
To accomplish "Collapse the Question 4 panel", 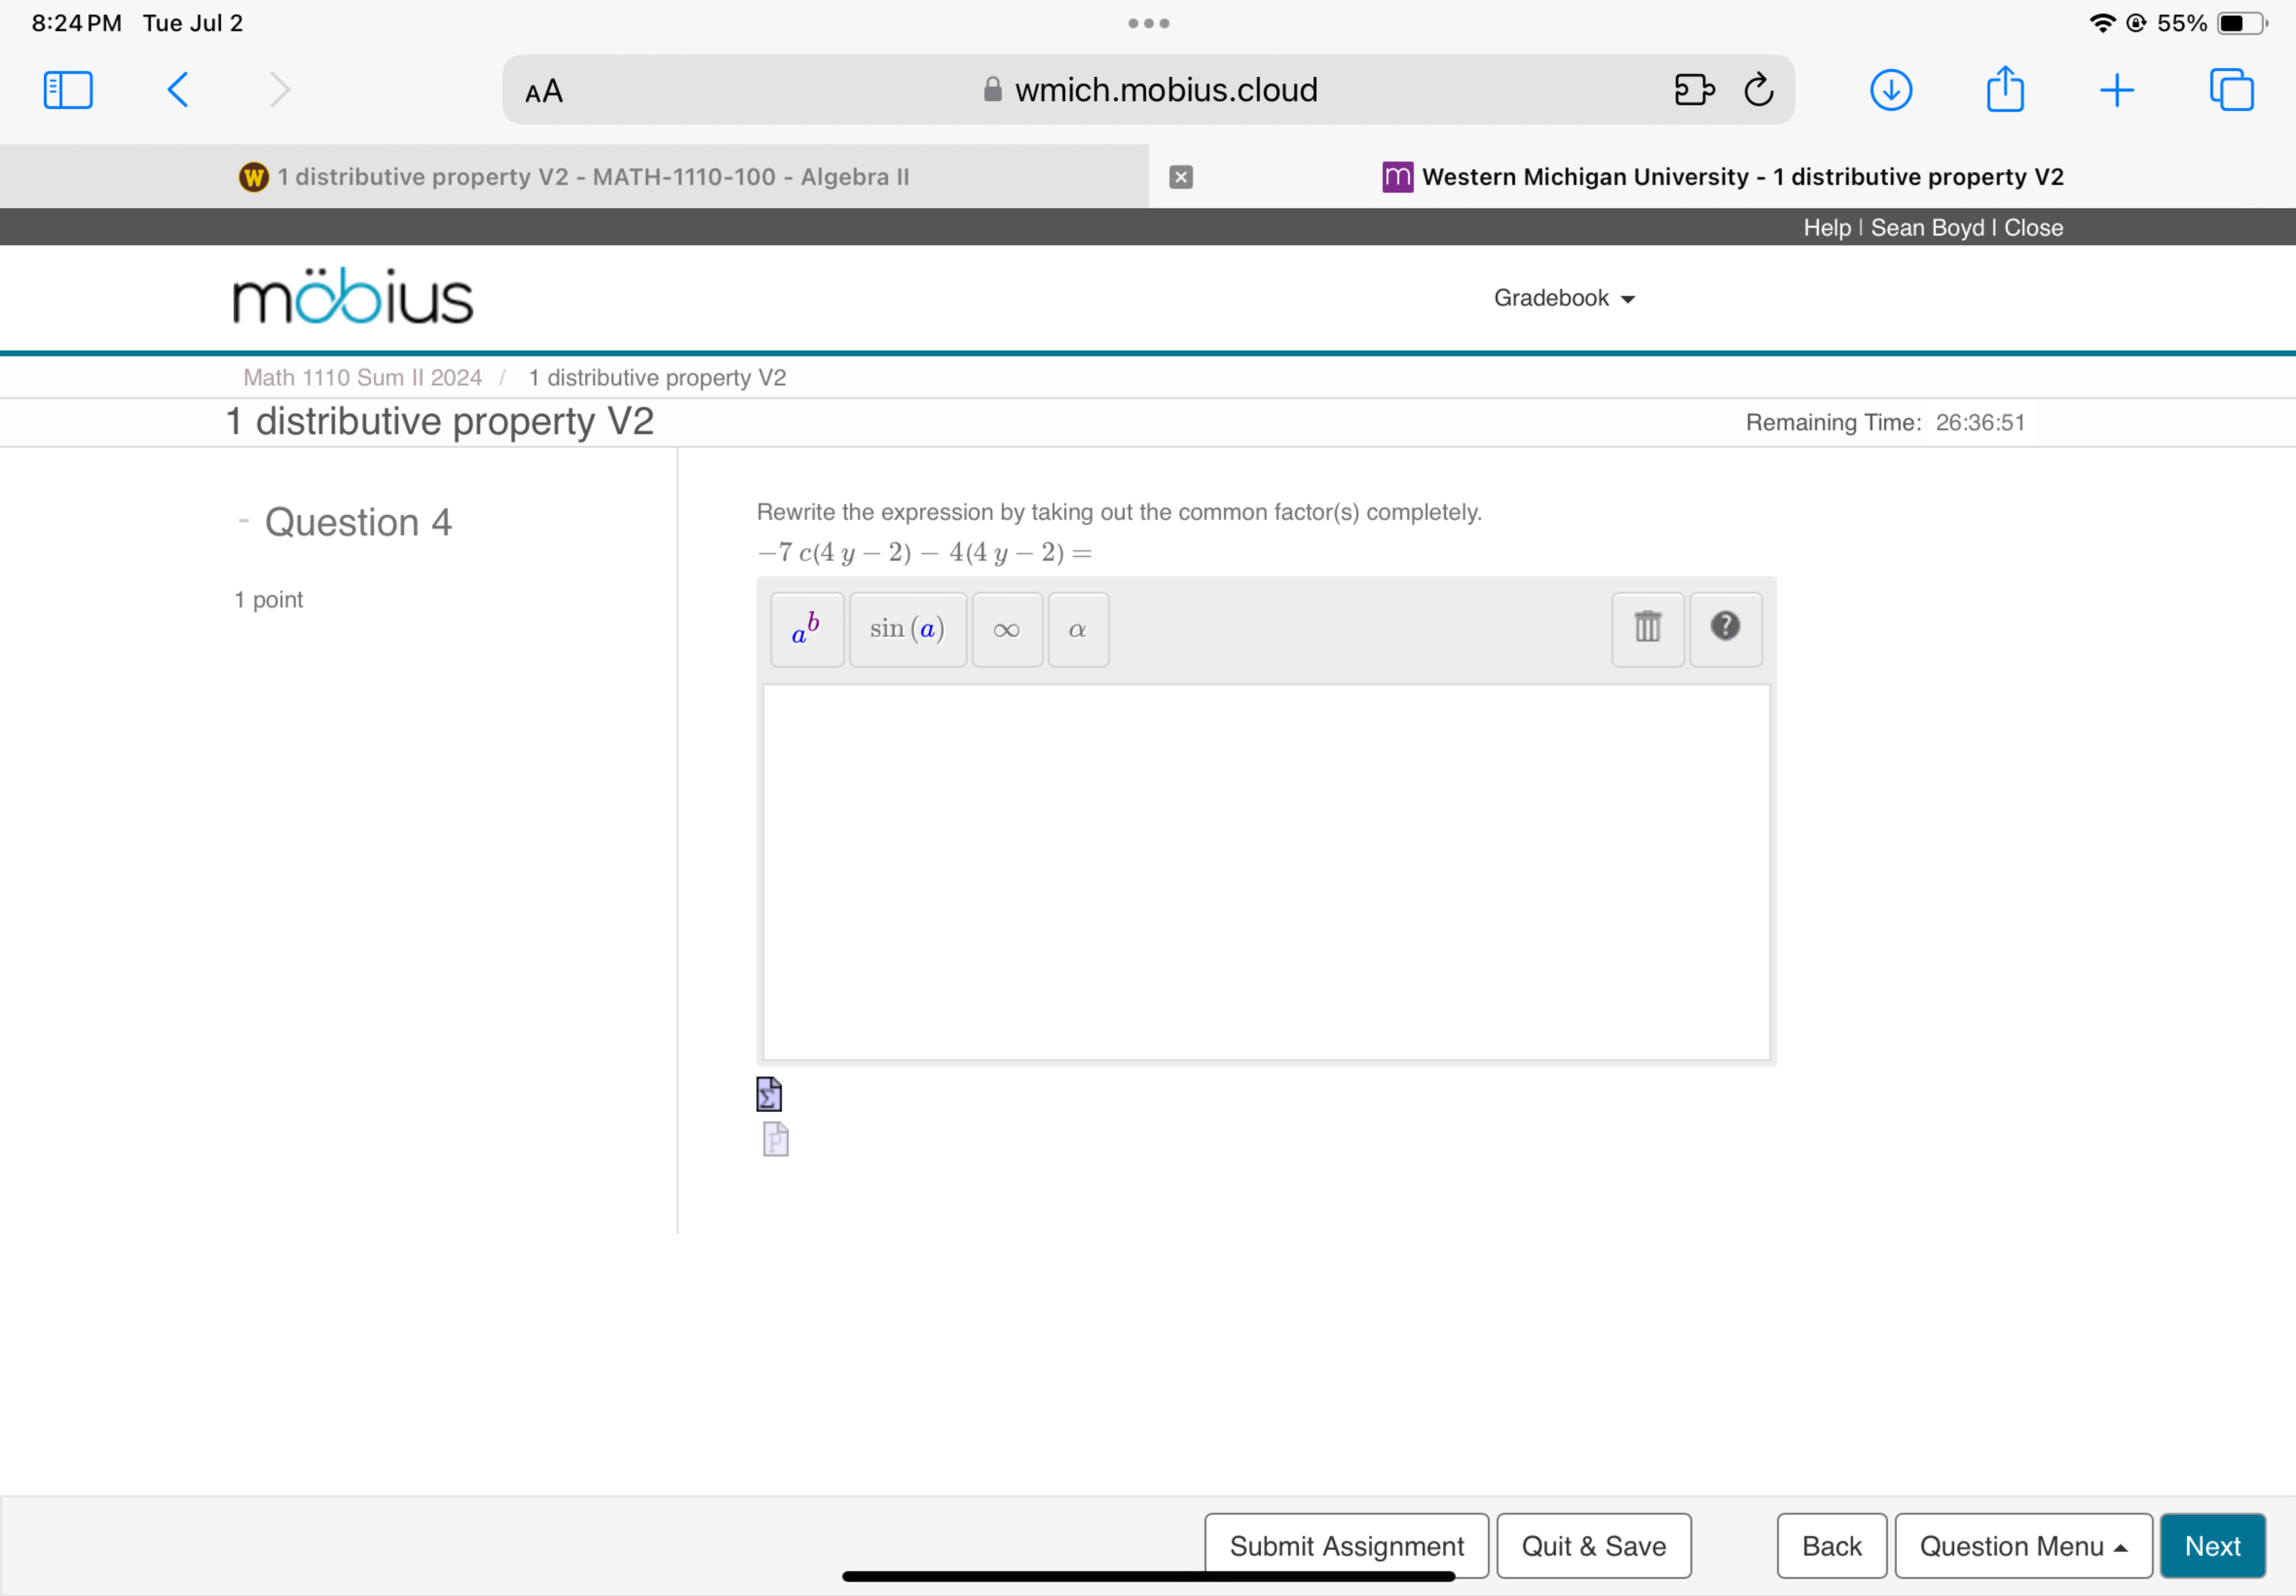I will pyautogui.click(x=243, y=521).
